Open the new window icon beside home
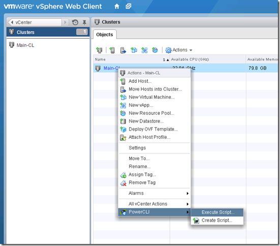This screenshot has height=246, width=280. coord(129,6)
